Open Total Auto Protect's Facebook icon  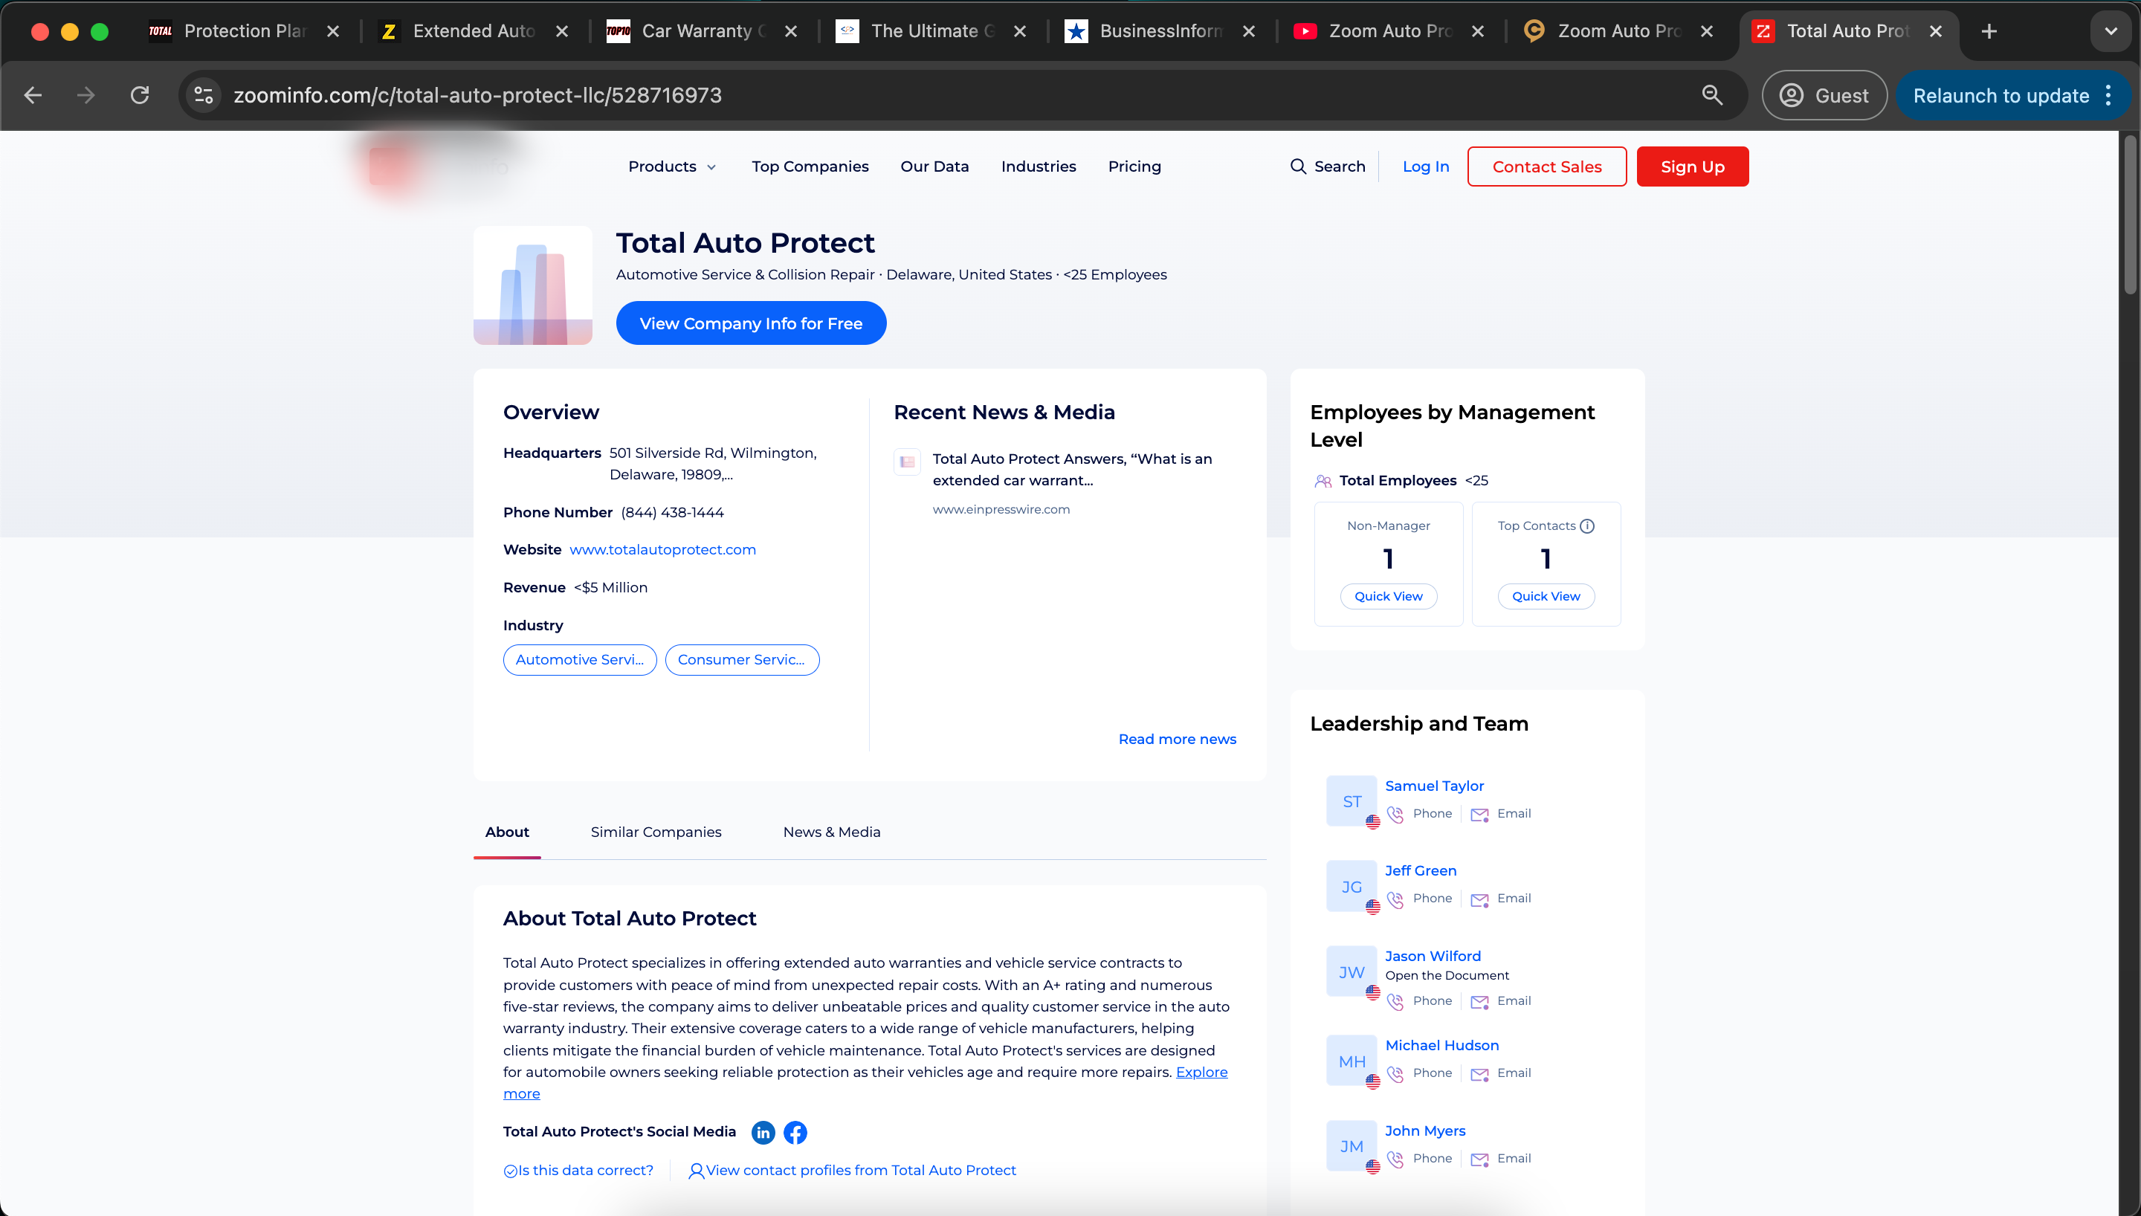pos(795,1132)
